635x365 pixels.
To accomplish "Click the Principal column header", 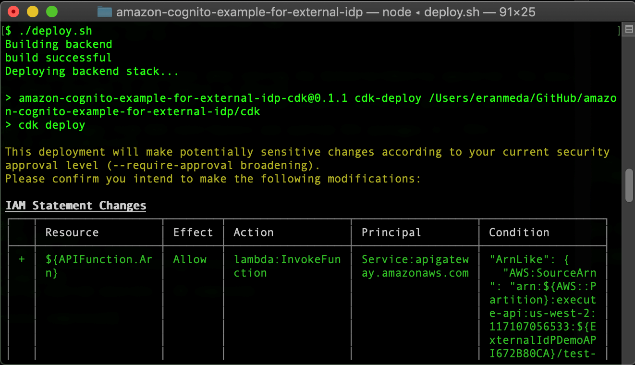I will point(391,232).
